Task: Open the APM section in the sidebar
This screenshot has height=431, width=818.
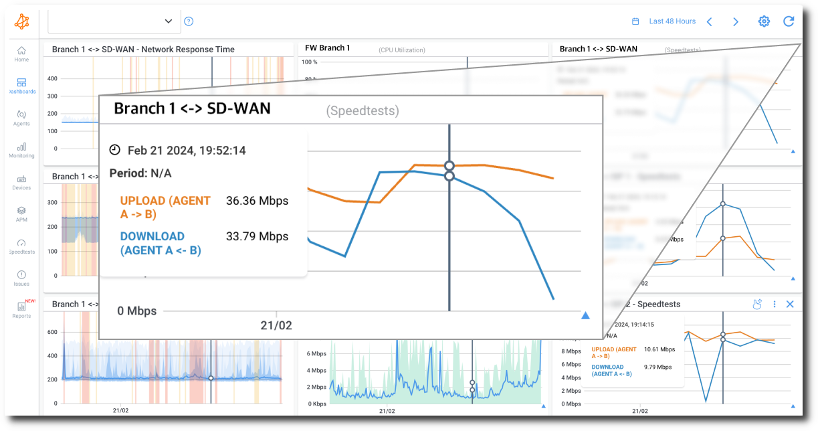Action: pos(21,213)
